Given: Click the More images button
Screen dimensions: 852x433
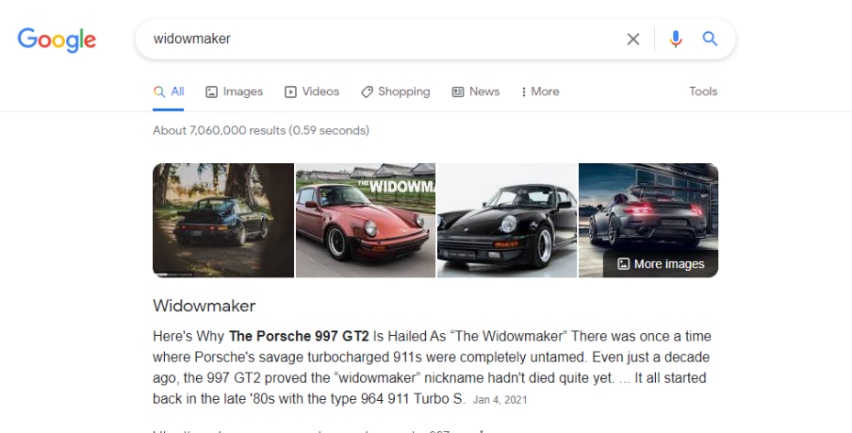Looking at the screenshot, I should coord(661,264).
